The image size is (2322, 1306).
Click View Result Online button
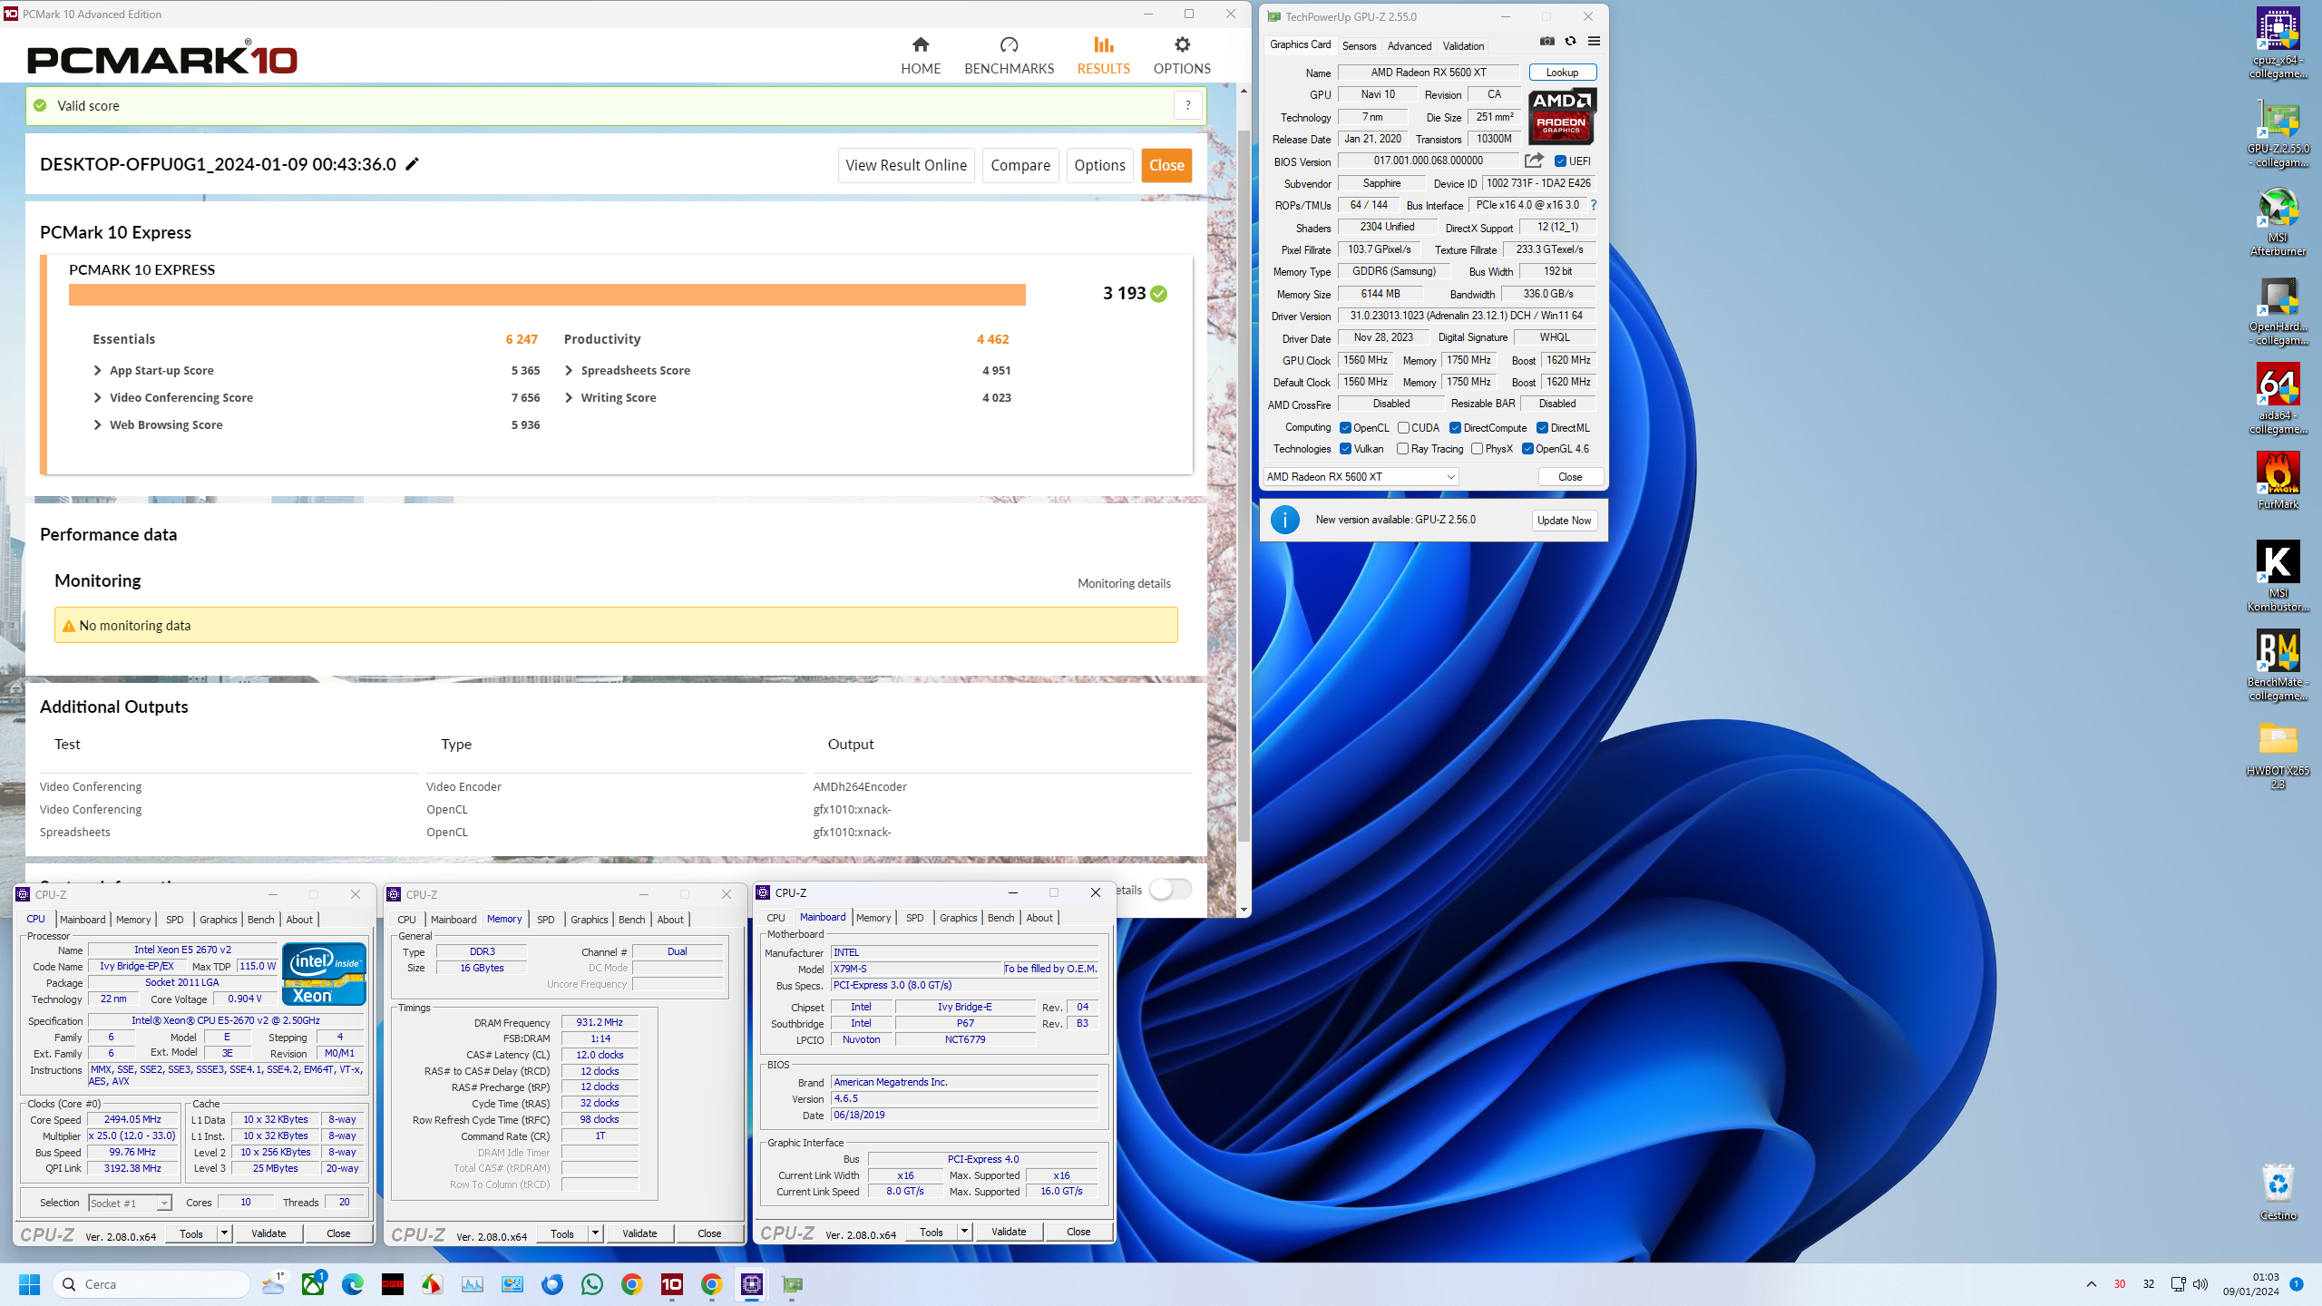click(x=906, y=165)
